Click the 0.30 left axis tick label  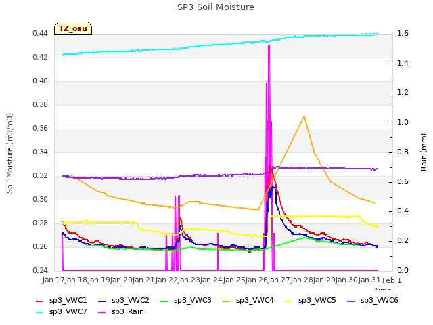(x=41, y=200)
